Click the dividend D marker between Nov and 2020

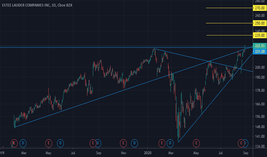tap(134, 143)
